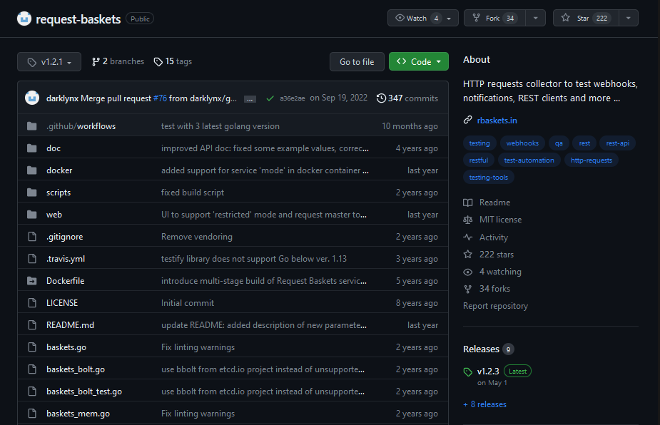660x425 pixels.
Task: Click the folder icon beside doc
Action: (x=32, y=148)
